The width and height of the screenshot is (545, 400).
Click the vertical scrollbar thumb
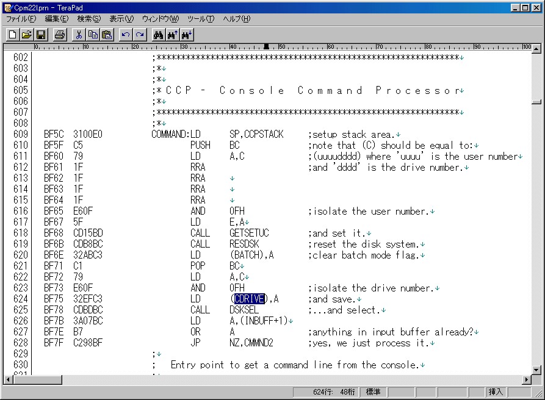tap(536, 101)
